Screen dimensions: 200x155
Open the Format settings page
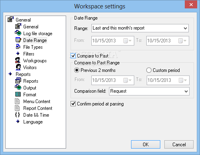coord(30,95)
